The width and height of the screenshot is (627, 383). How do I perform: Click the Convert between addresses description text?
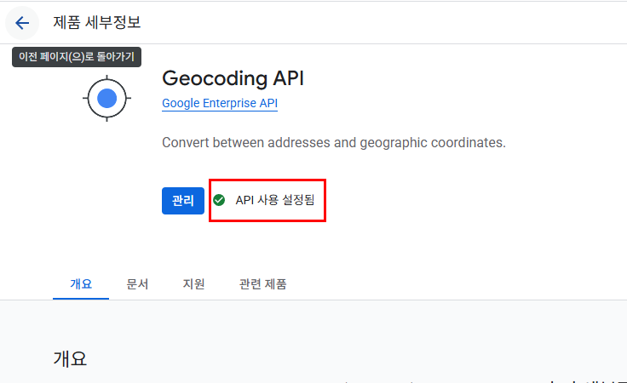334,143
